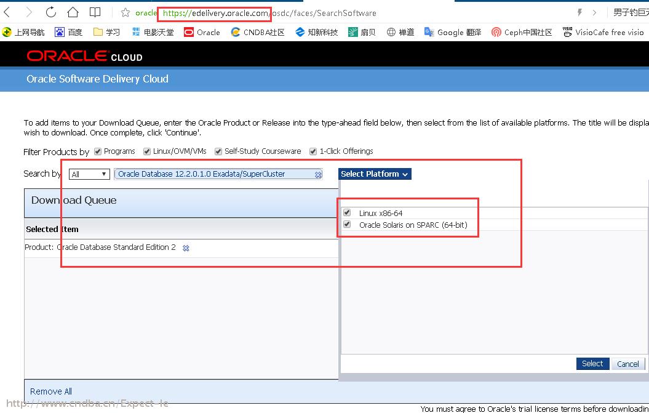Viewport: 649px width, 413px height.
Task: Open the 学习 bookmarks folder
Action: [107, 32]
